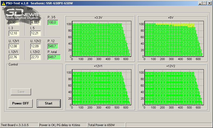
Task: Click the 'P, 12' label
Action: (x=51, y=41)
